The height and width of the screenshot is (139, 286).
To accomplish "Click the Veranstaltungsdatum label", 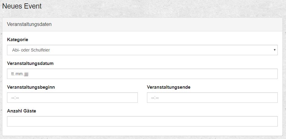I will 30,63.
